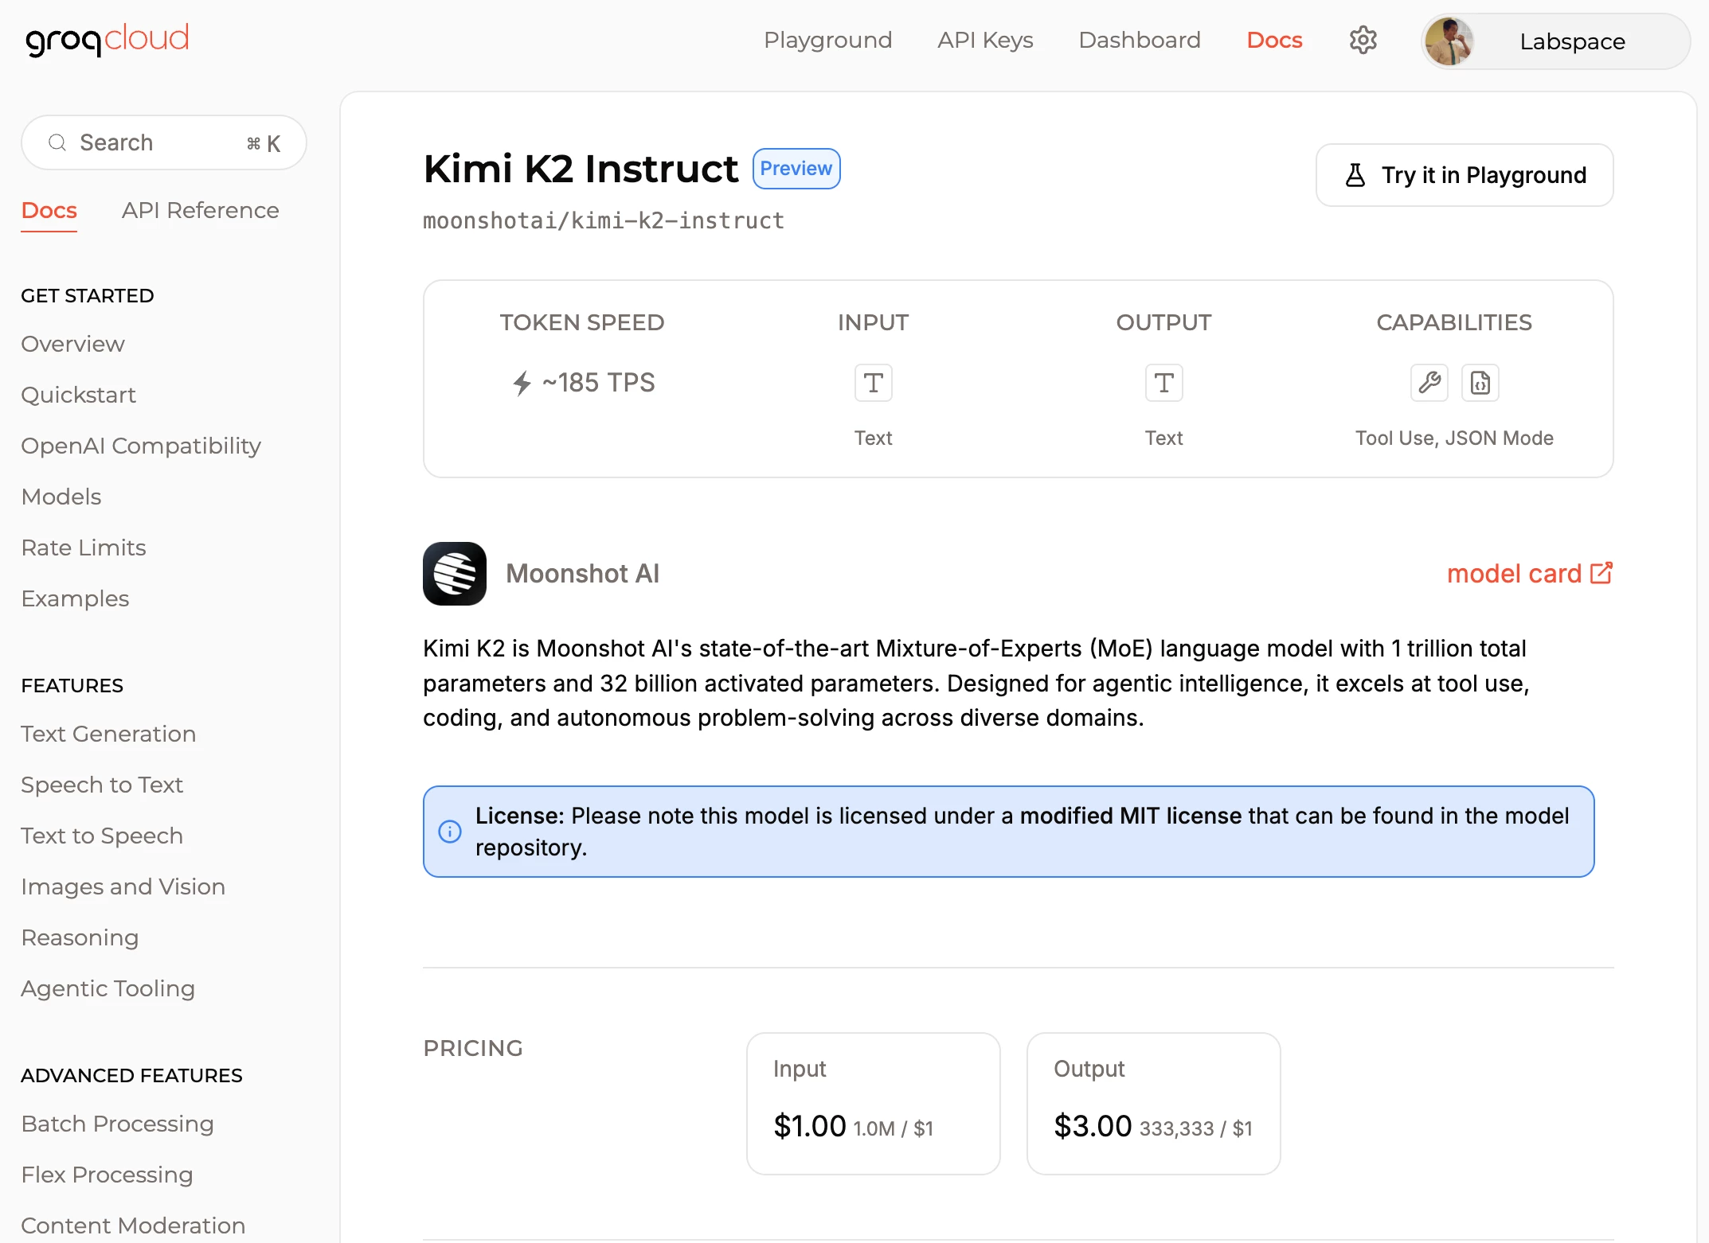This screenshot has width=1709, height=1243.
Task: Click the ~185 TPS value
Action: tap(598, 383)
